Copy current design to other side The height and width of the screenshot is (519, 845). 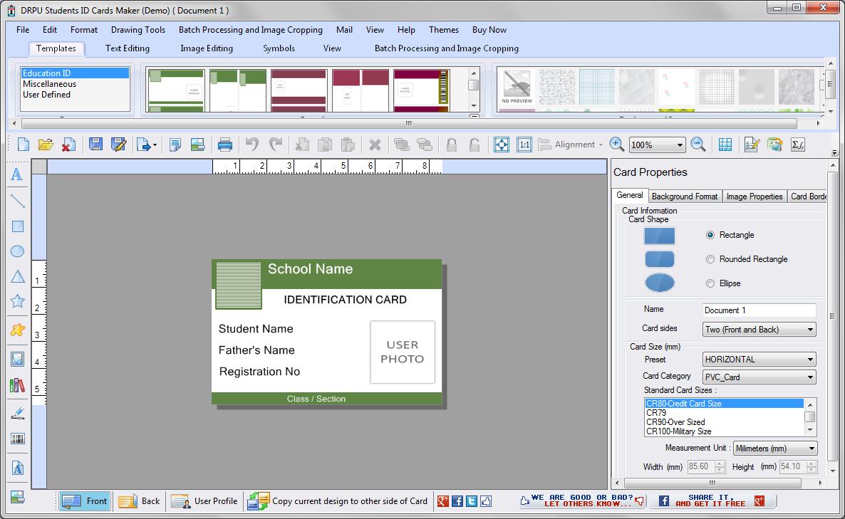[337, 501]
